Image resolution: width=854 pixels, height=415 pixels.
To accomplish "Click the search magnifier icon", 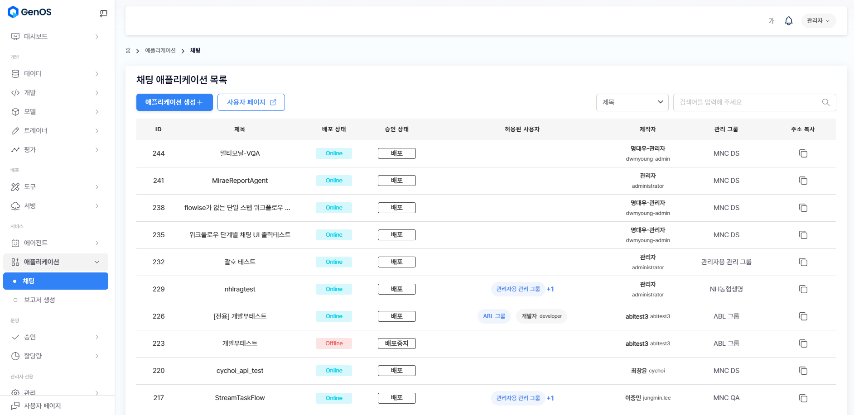I will coord(825,102).
